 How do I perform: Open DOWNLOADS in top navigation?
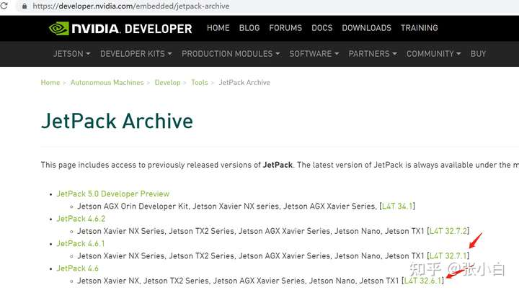[366, 28]
